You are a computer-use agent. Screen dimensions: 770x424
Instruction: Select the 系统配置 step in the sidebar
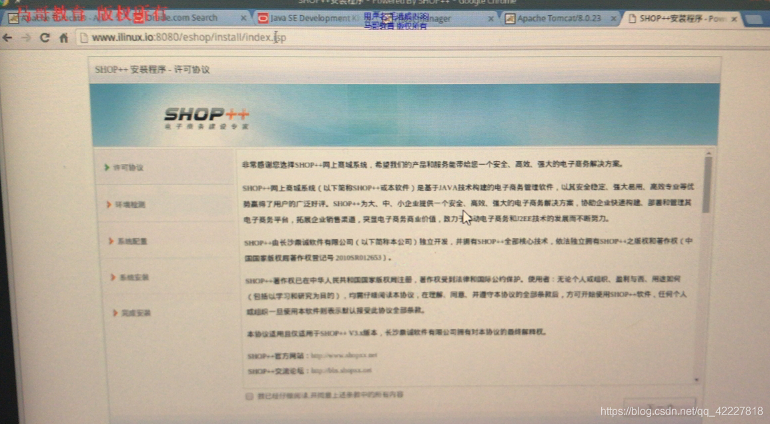pos(132,241)
